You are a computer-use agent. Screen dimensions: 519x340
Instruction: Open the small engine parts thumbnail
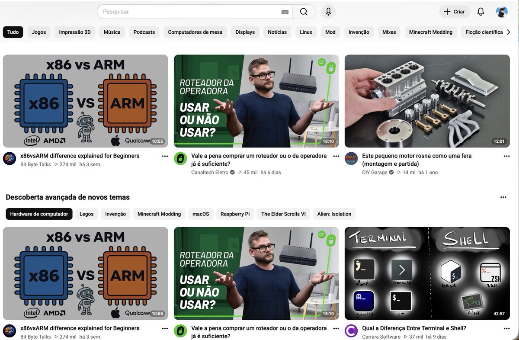427,101
